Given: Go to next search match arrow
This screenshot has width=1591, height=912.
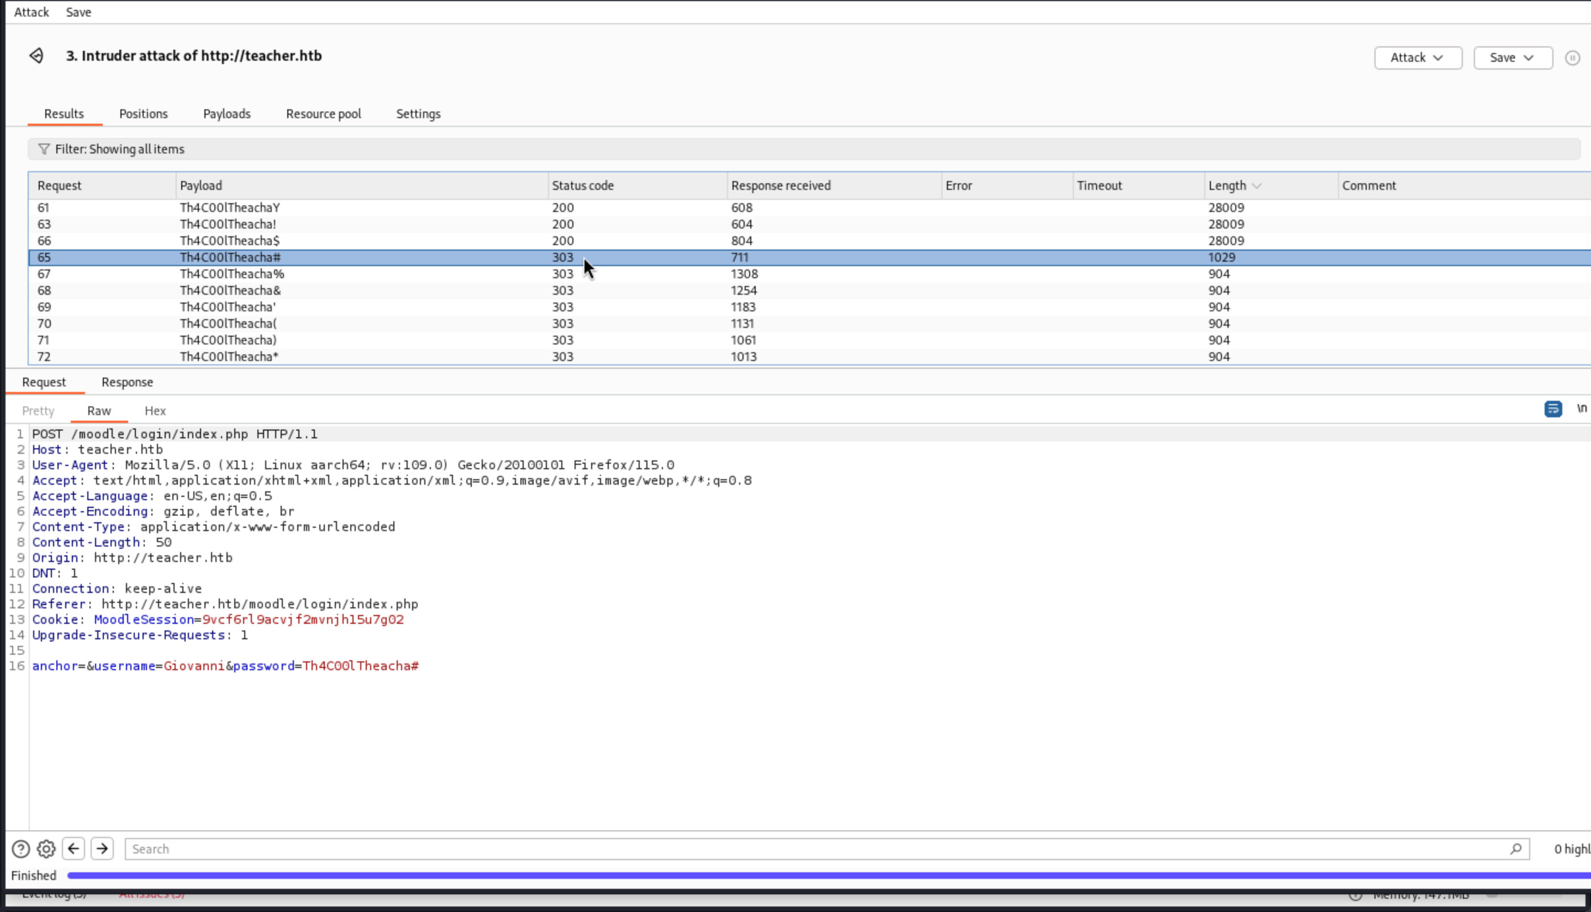Looking at the screenshot, I should [102, 849].
